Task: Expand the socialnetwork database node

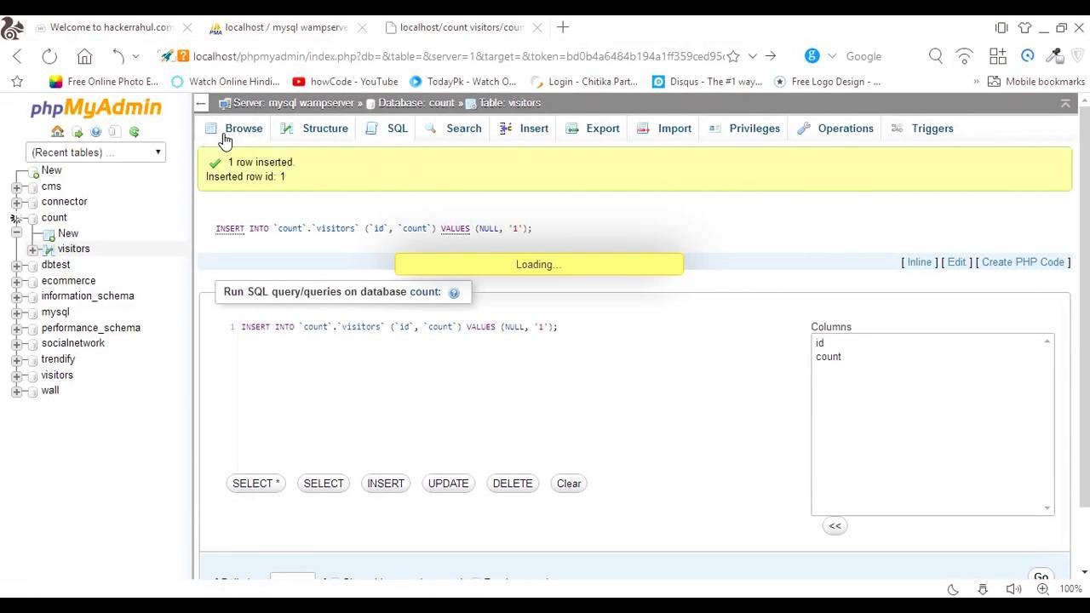Action: pyautogui.click(x=16, y=344)
